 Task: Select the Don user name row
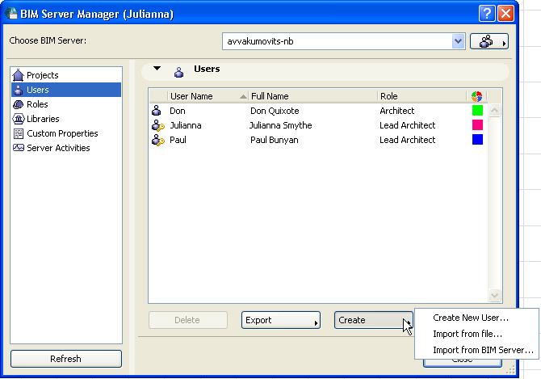(x=178, y=111)
